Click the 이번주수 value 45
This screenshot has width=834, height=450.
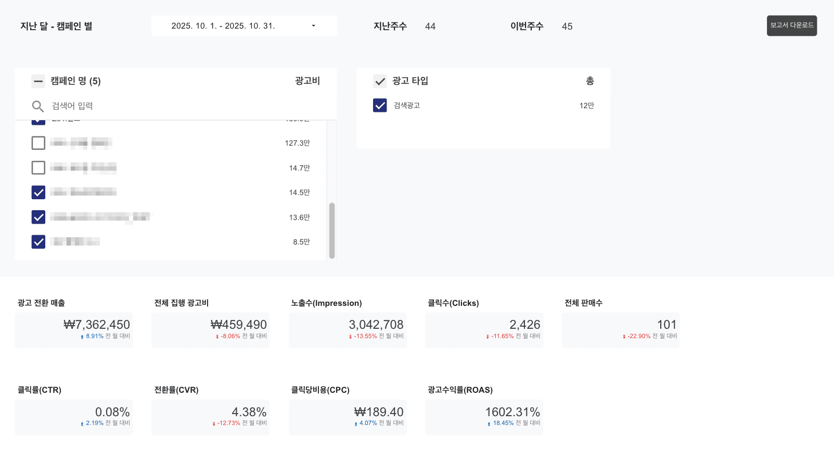click(x=567, y=27)
